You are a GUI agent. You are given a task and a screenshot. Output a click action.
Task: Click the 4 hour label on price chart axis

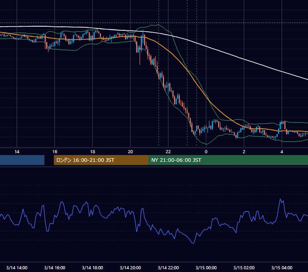coord(282,152)
